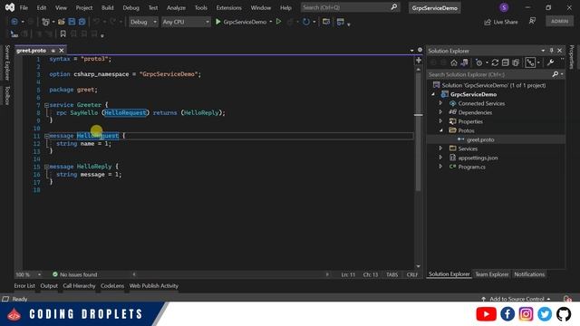Switch to the Notifications tab
The height and width of the screenshot is (326, 580).
point(529,274)
